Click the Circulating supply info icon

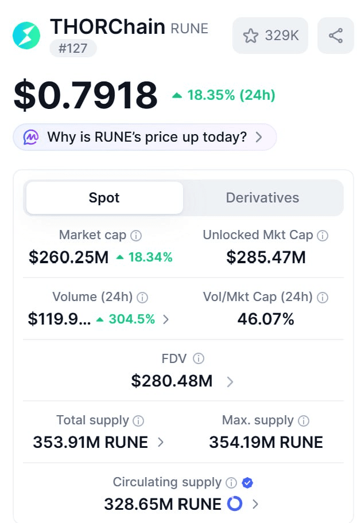coord(231,483)
